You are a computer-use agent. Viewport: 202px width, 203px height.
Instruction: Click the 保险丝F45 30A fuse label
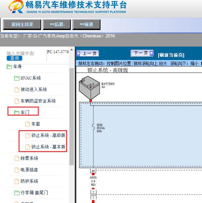pos(100,128)
